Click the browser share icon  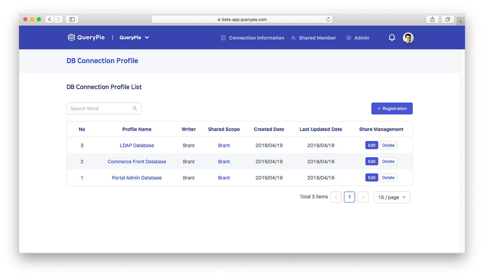tap(432, 19)
